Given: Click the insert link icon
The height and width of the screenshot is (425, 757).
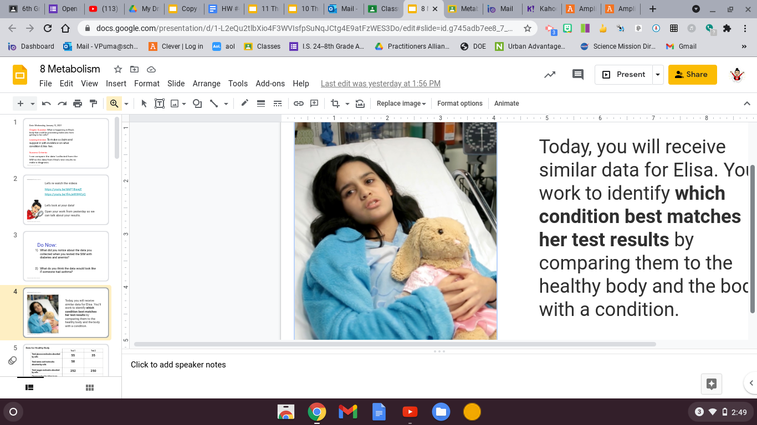Looking at the screenshot, I should tap(299, 103).
